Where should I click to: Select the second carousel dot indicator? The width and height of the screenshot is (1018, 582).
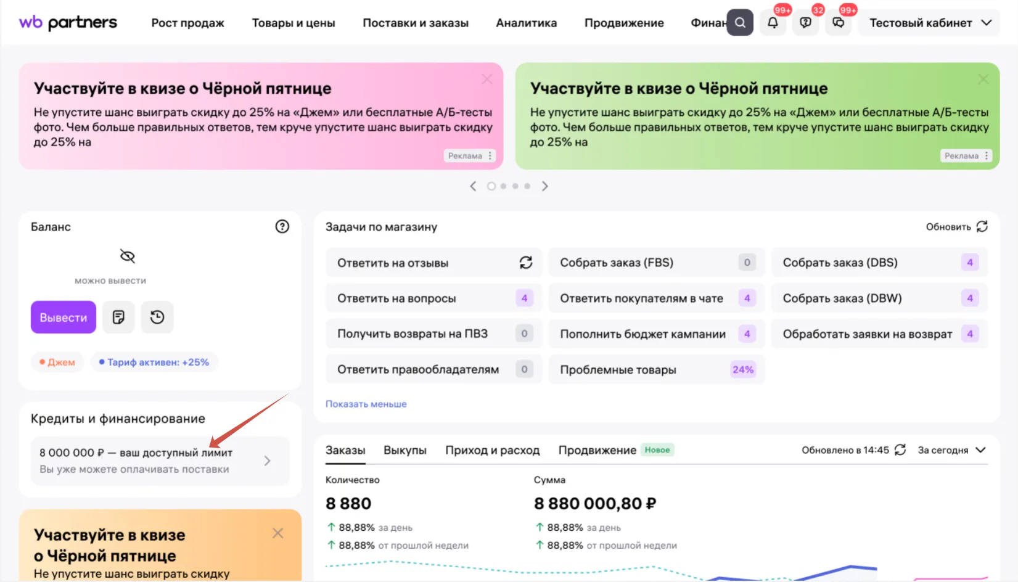[x=504, y=186]
